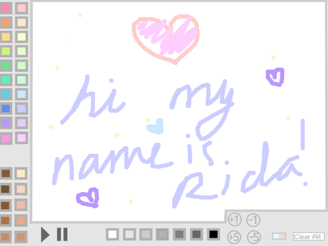Image resolution: width=328 pixels, height=246 pixels.
Task: Toggle the pastel palette switch button
Action: pyautogui.click(x=279, y=236)
